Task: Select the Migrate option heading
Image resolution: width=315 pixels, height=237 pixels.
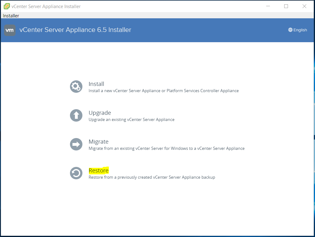Action: coord(99,142)
